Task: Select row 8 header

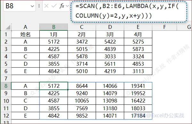Action: pyautogui.click(x=6, y=86)
